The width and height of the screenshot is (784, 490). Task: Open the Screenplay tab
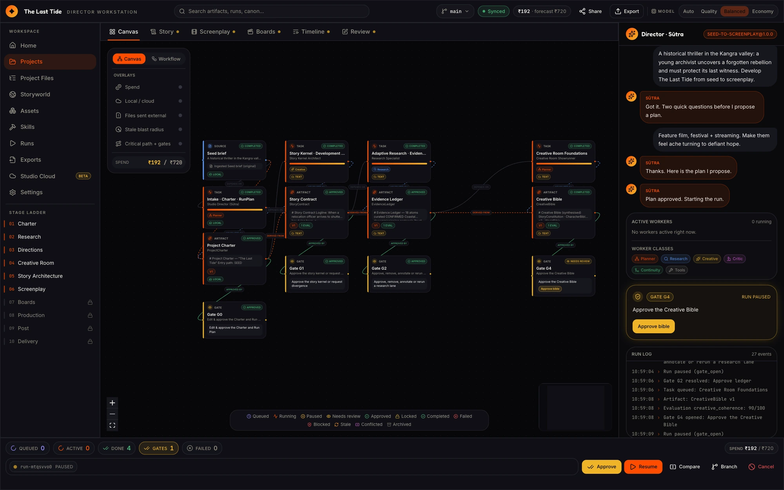[x=213, y=32]
